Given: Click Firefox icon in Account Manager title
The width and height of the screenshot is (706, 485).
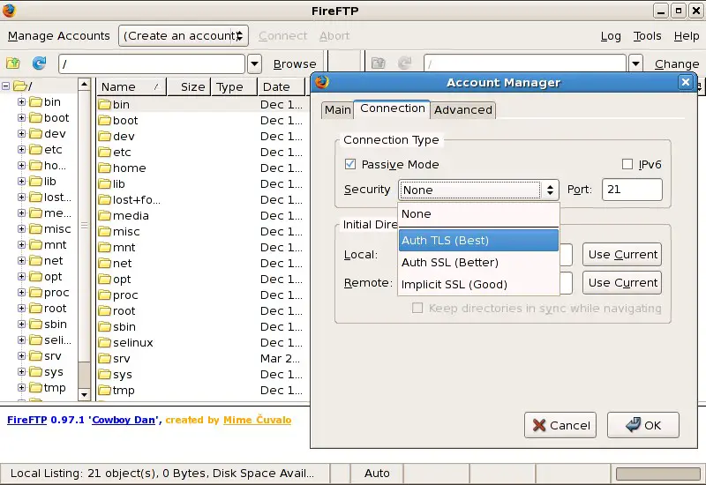Looking at the screenshot, I should point(322,82).
